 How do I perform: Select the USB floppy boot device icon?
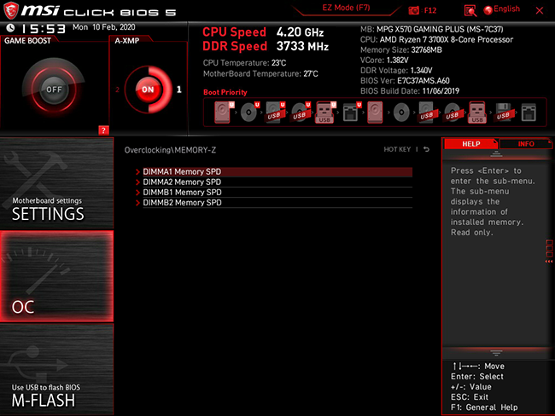point(503,113)
